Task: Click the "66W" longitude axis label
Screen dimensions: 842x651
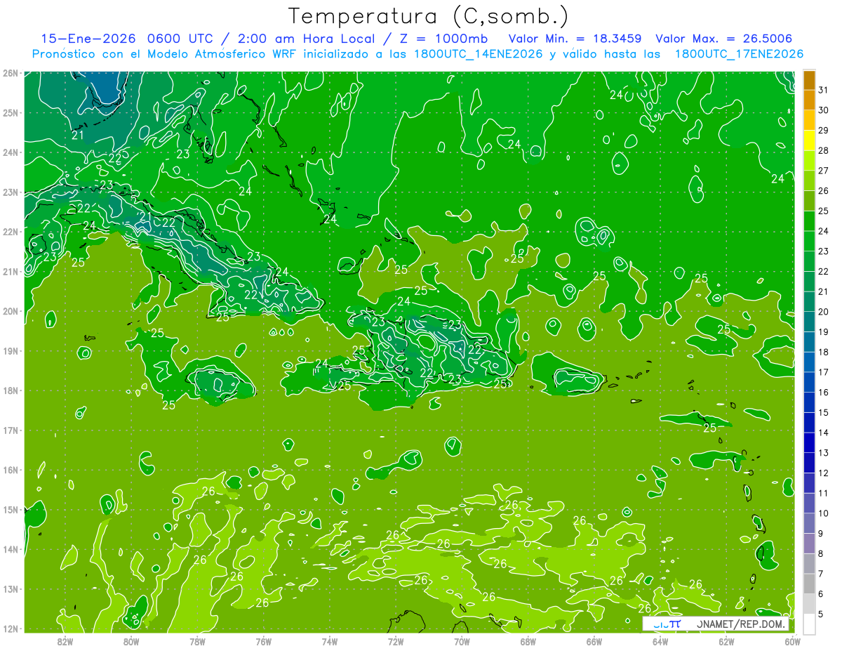Action: click(594, 641)
